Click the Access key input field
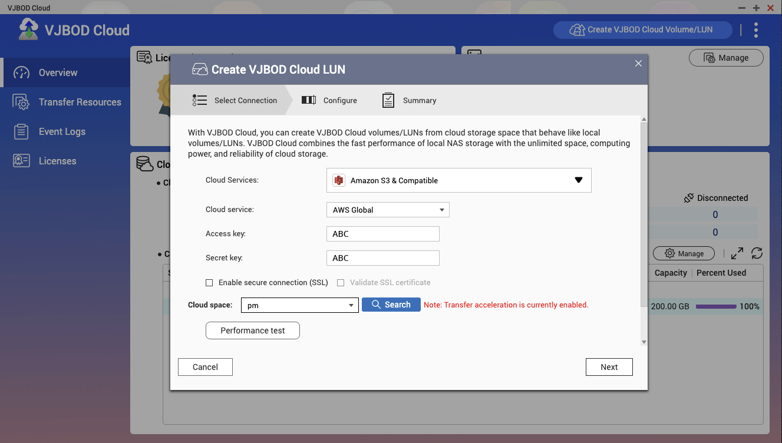This screenshot has width=782, height=443. coord(382,234)
